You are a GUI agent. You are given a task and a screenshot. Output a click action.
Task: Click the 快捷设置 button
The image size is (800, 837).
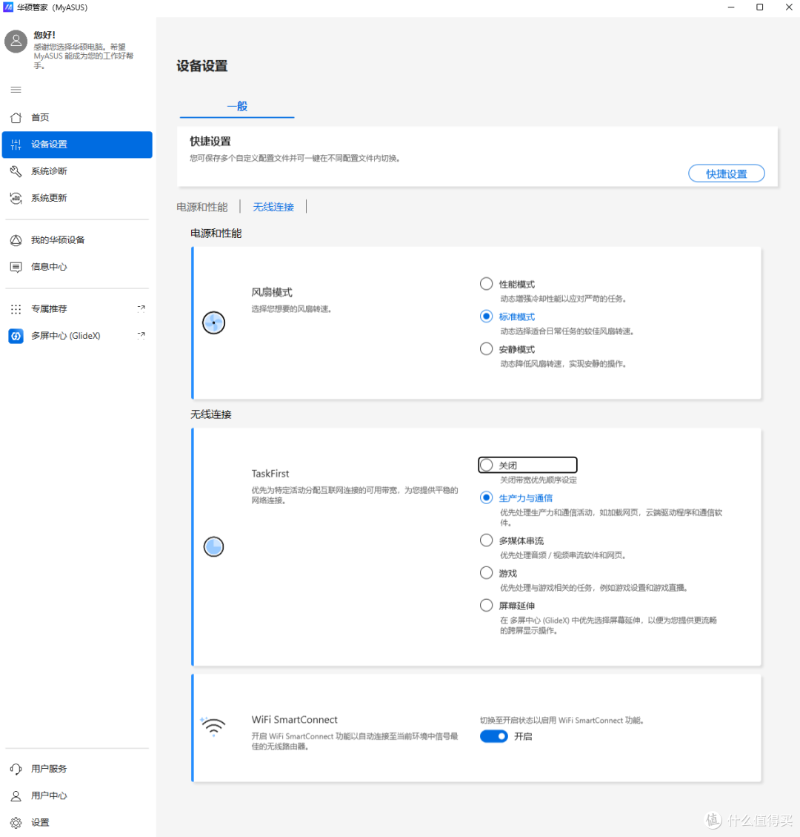[727, 173]
